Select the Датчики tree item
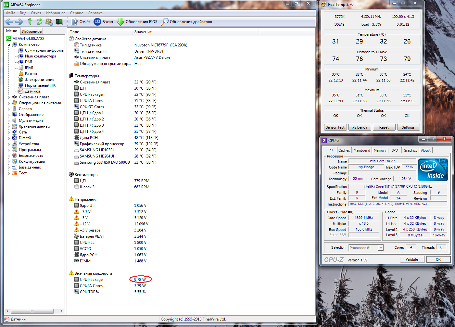The image size is (455, 327). (x=29, y=91)
